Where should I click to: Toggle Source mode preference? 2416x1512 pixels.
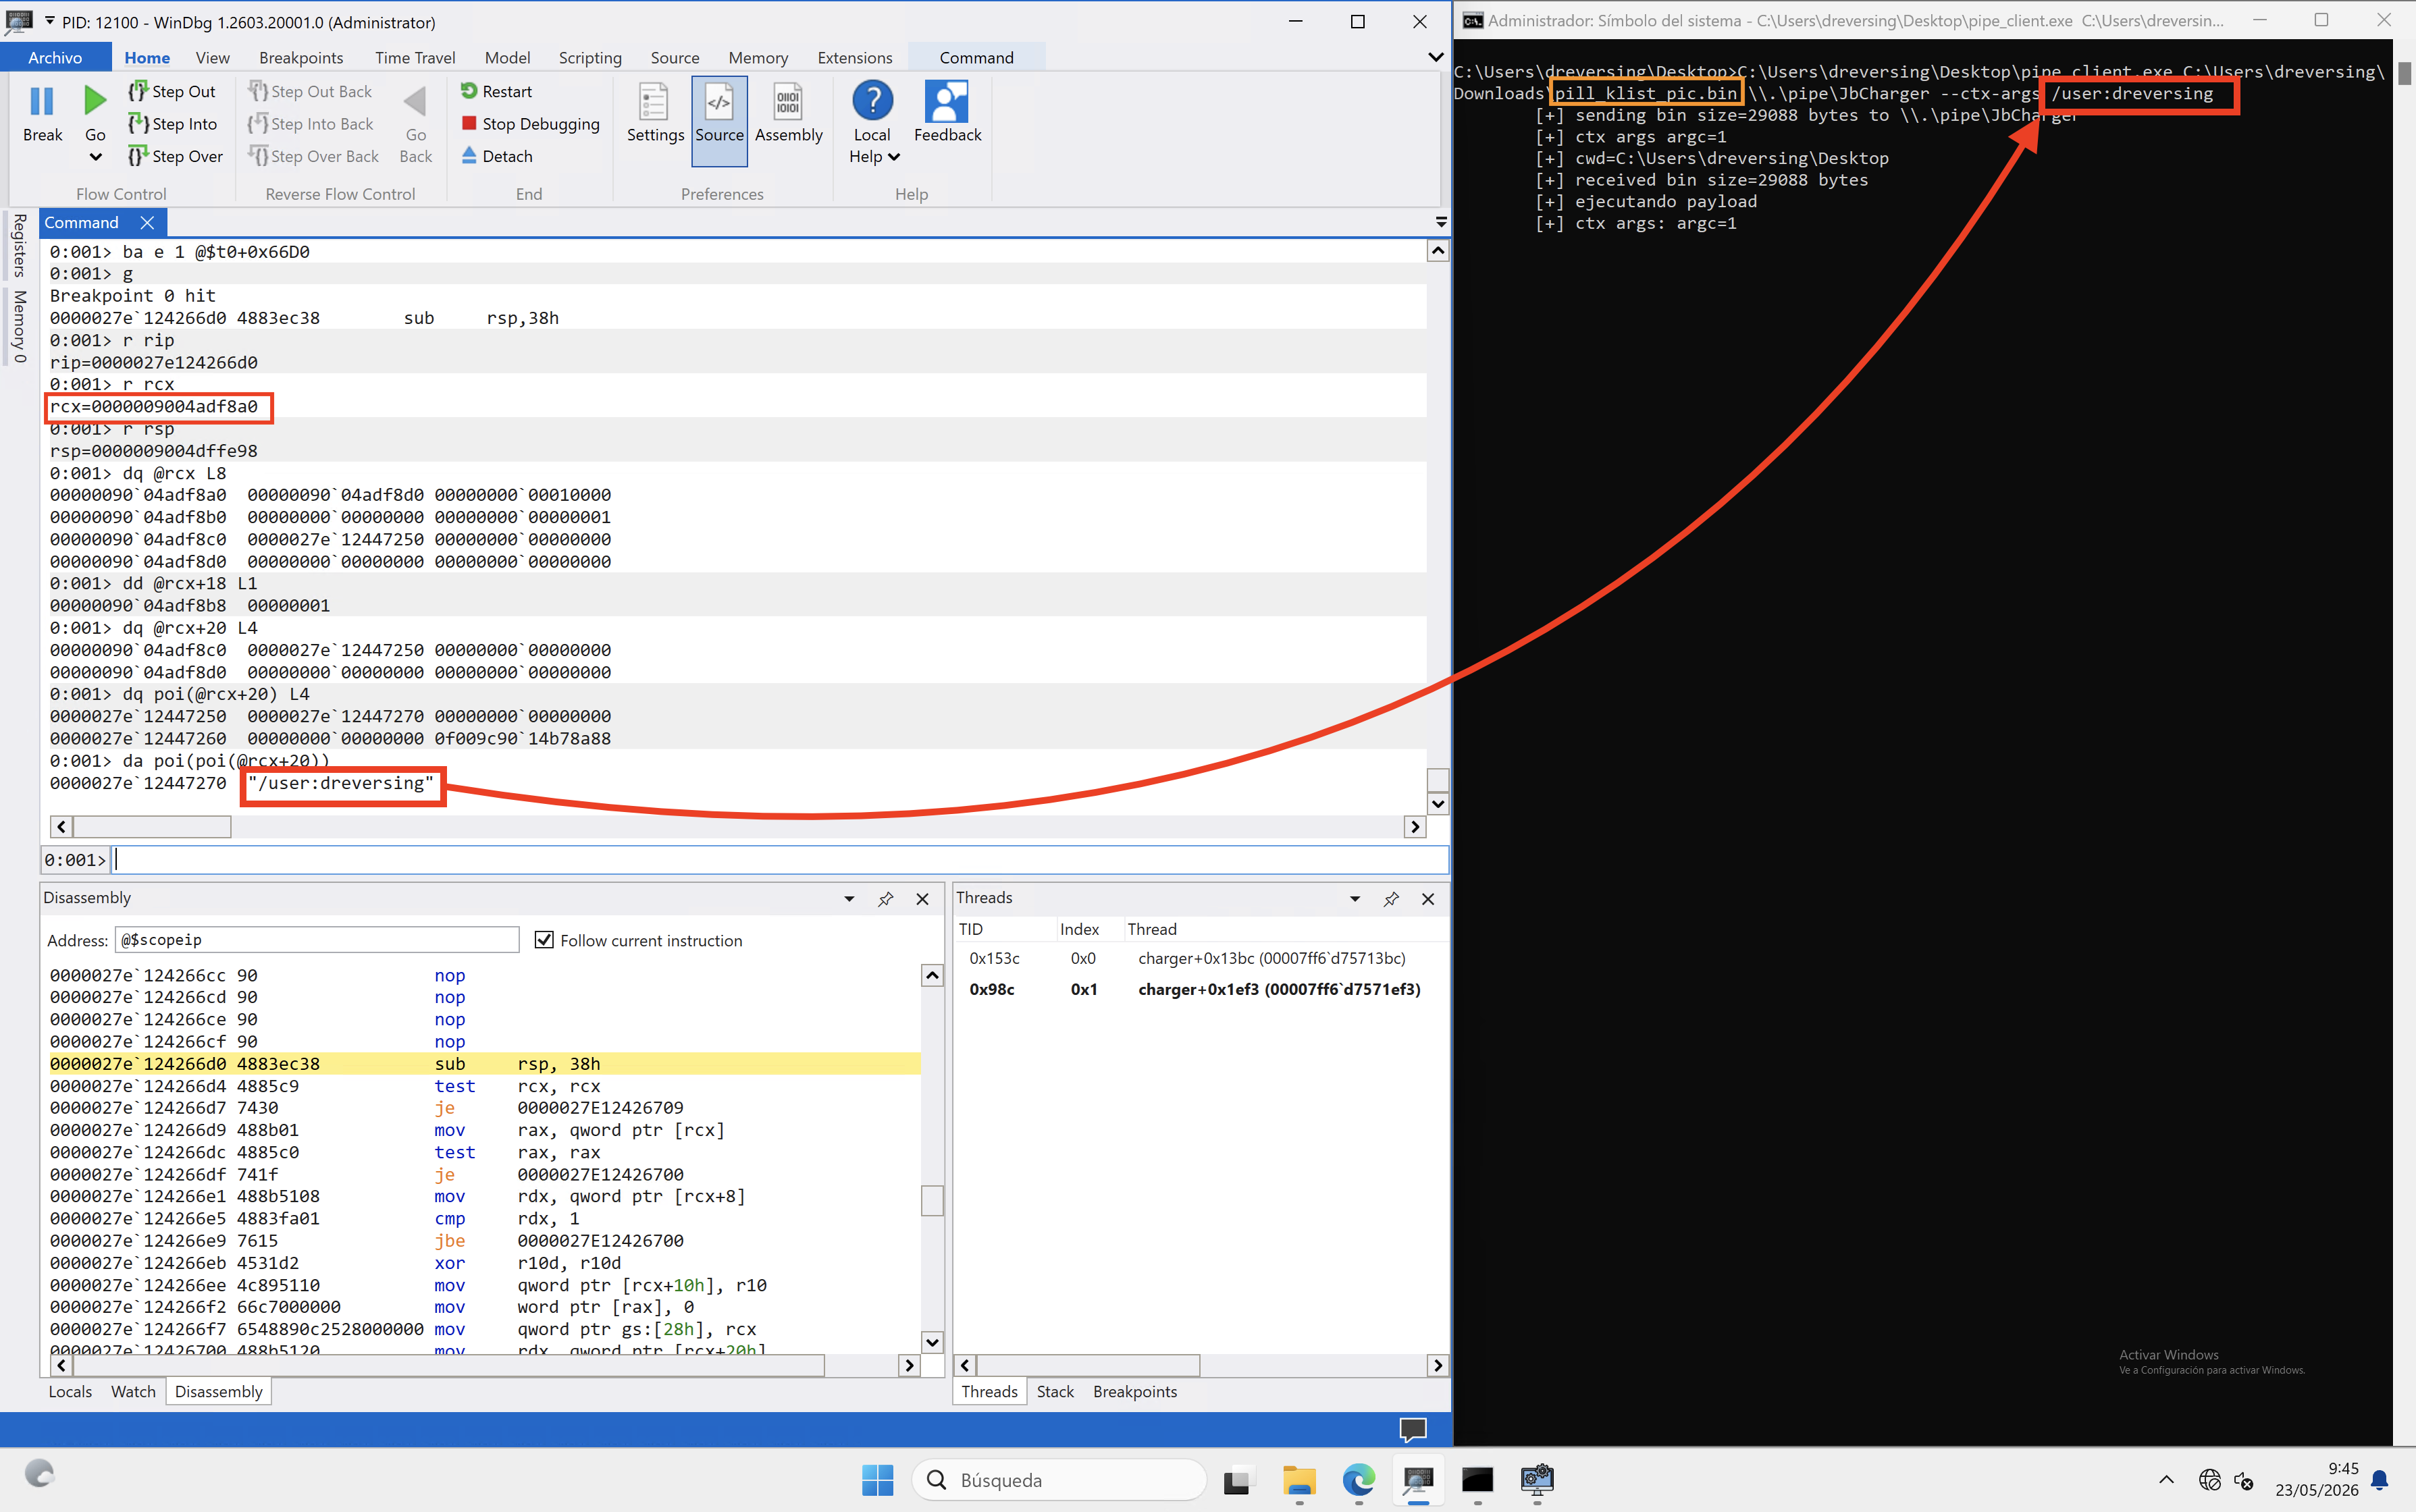click(719, 120)
